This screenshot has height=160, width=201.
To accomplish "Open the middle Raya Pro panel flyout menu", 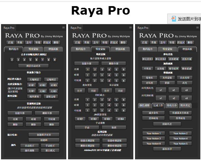I will (131, 28).
